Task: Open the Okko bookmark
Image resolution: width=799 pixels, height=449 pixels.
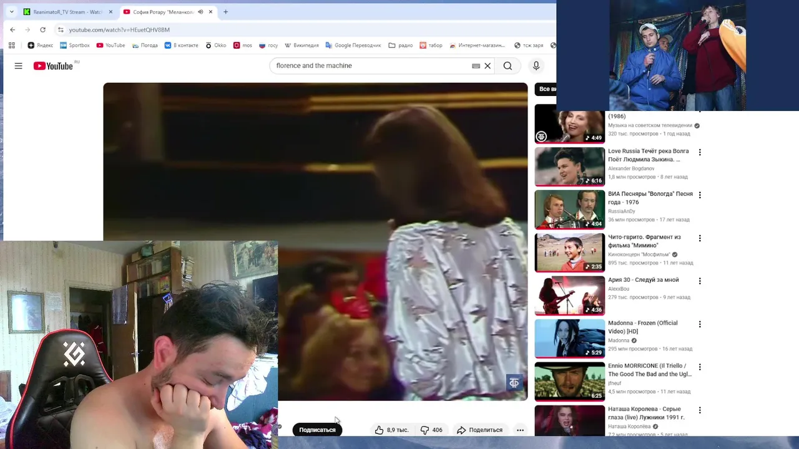Action: (x=215, y=45)
